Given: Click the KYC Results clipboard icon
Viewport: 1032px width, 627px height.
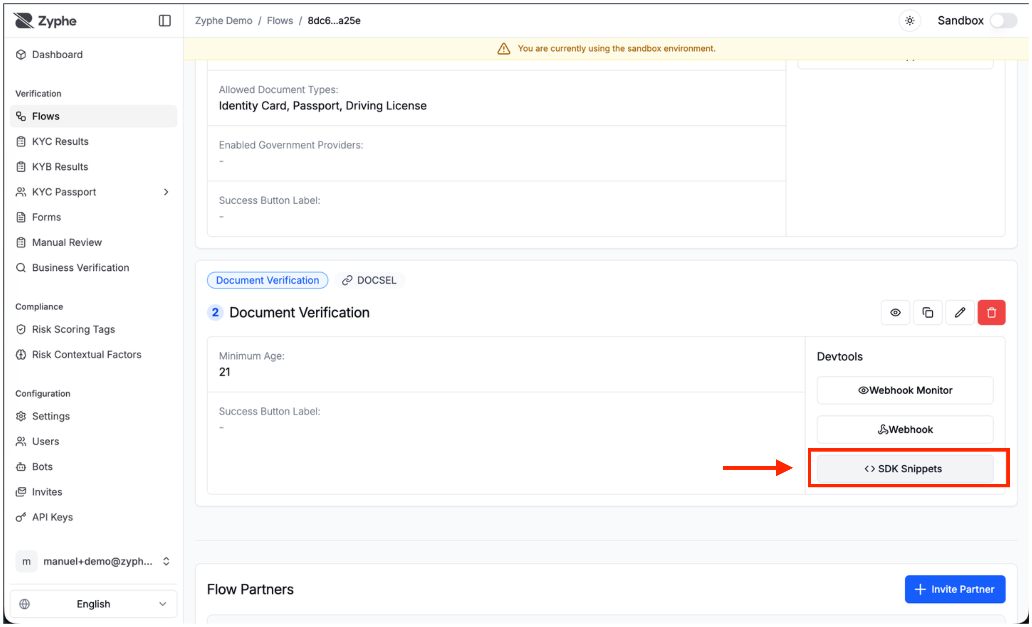Looking at the screenshot, I should [21, 141].
